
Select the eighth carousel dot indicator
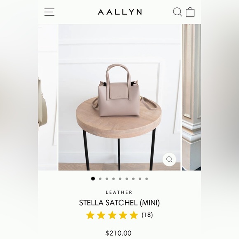pos(140,179)
